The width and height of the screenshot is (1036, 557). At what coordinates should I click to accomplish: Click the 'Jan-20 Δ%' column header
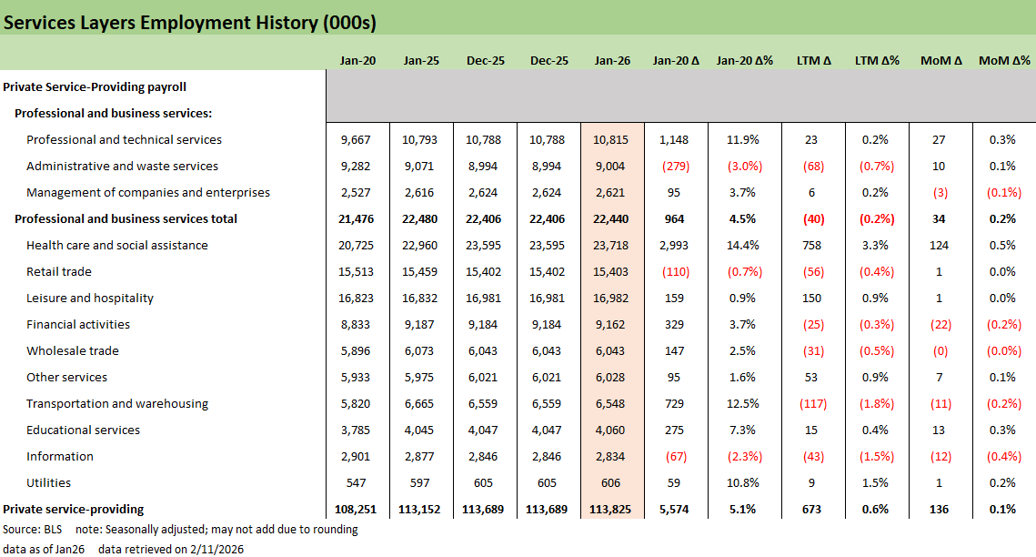click(x=745, y=60)
